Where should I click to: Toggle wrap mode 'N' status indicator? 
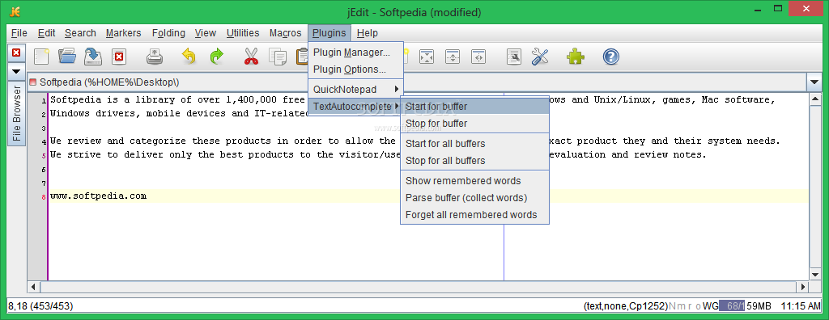click(673, 305)
